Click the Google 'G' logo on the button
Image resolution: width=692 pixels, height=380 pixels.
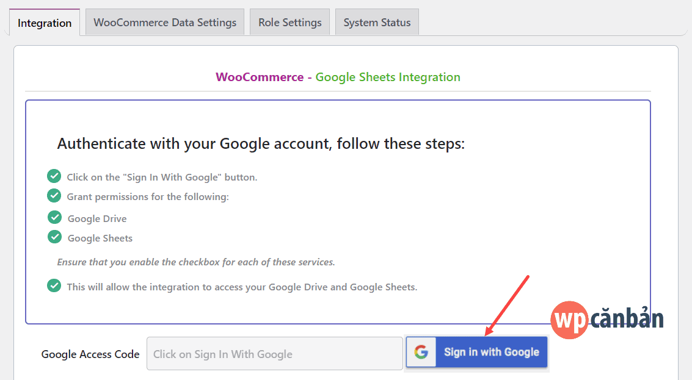(421, 352)
